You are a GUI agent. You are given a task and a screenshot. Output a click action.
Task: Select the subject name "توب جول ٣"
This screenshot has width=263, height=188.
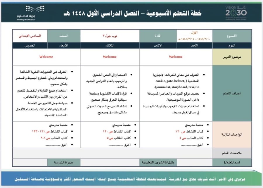coord(110,36)
